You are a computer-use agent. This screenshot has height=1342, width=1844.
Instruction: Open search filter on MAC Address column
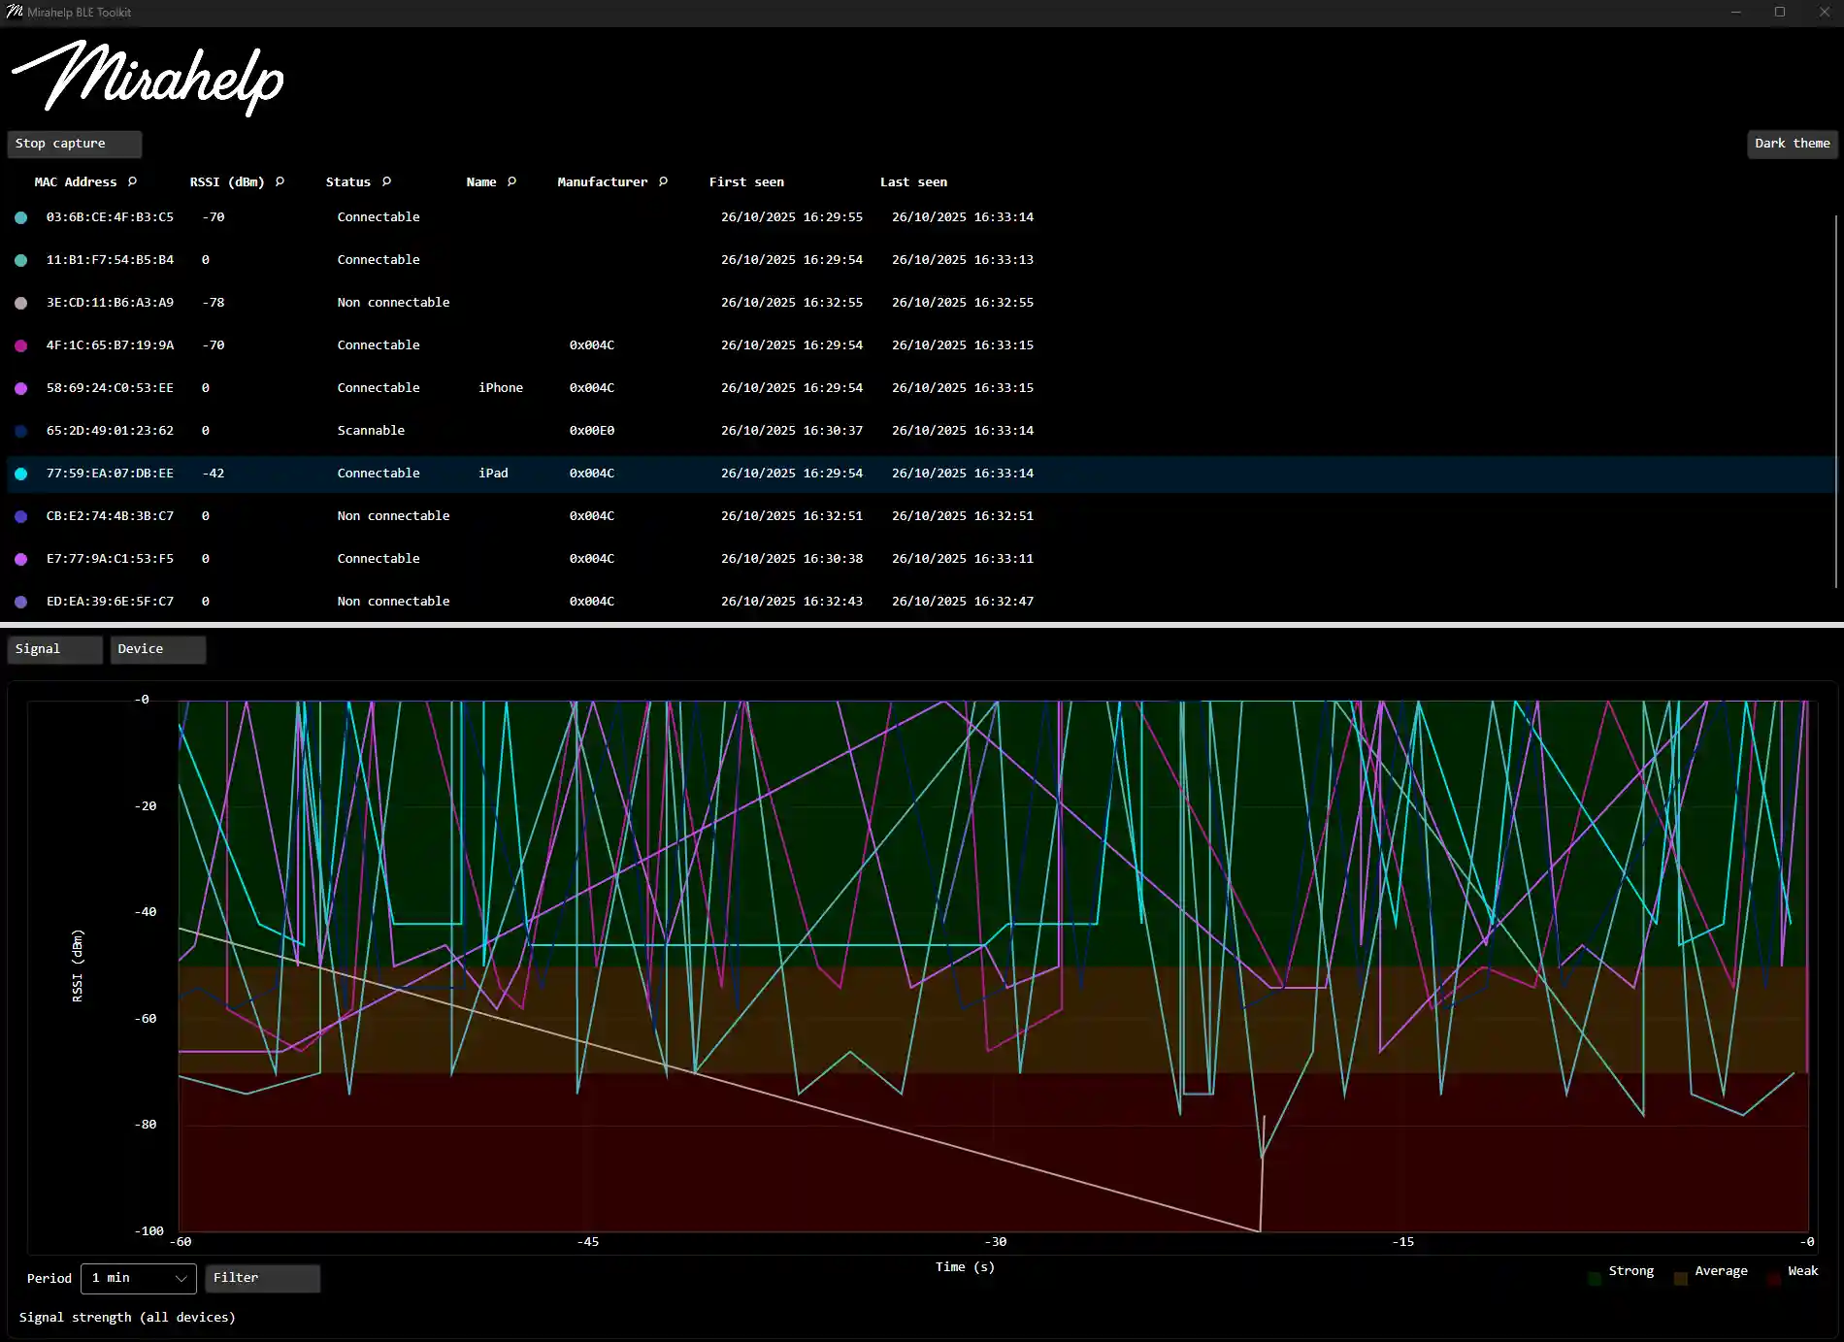132,181
